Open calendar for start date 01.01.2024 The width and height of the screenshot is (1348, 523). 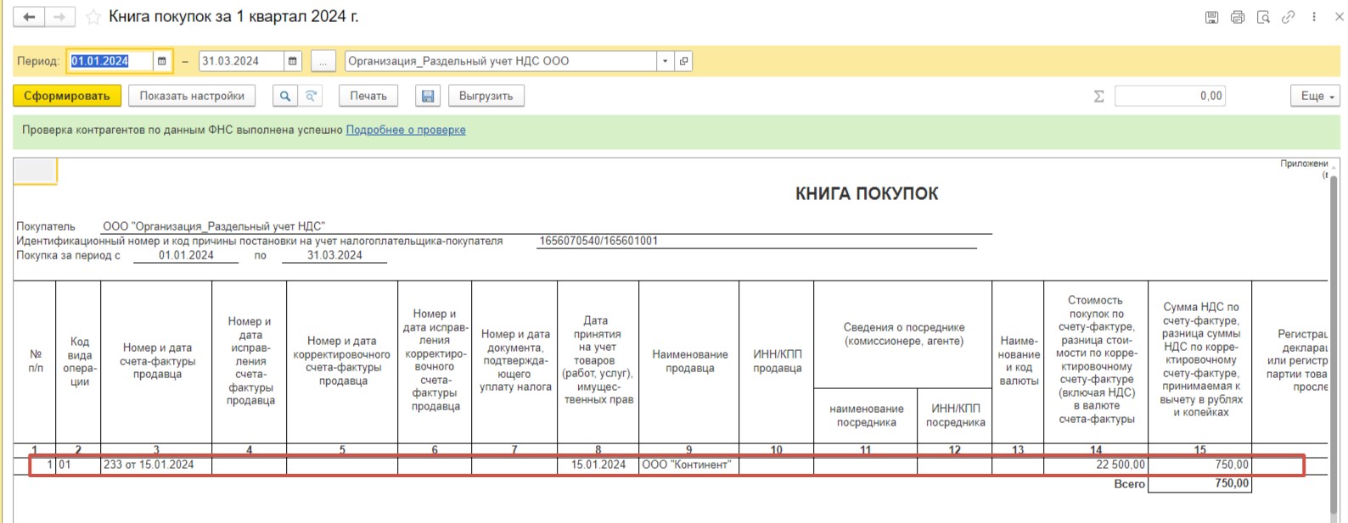click(x=162, y=61)
